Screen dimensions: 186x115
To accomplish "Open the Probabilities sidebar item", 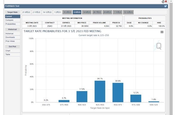I will tap(13, 24).
